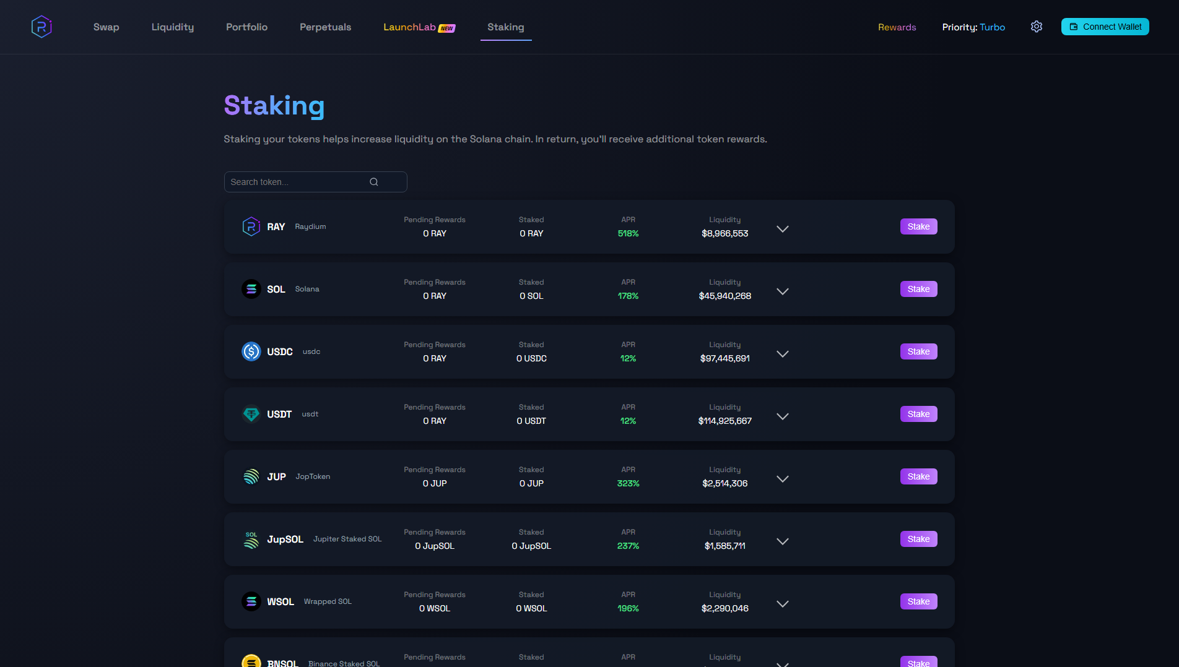1179x667 pixels.
Task: Expand the USDT staking row chevron
Action: pyautogui.click(x=783, y=416)
